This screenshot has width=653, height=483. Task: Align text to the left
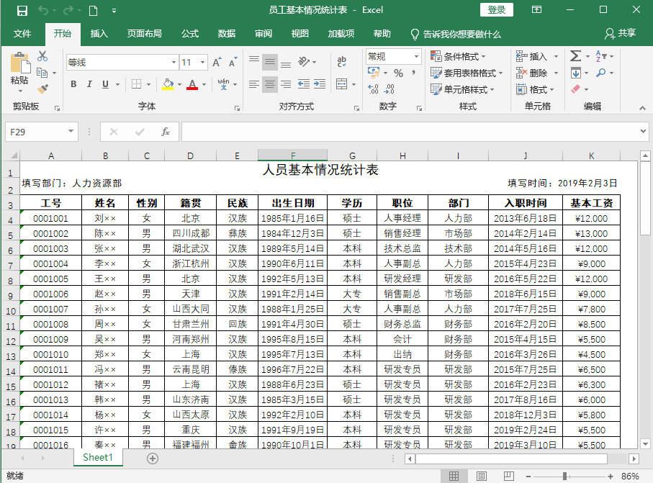[254, 84]
